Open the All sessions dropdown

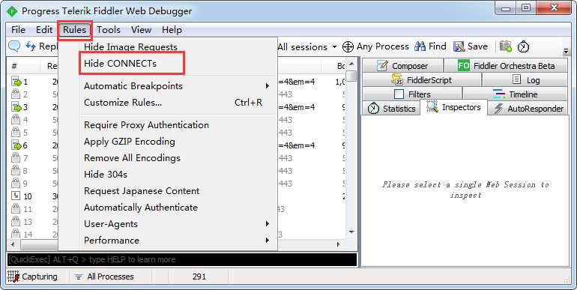(x=307, y=46)
